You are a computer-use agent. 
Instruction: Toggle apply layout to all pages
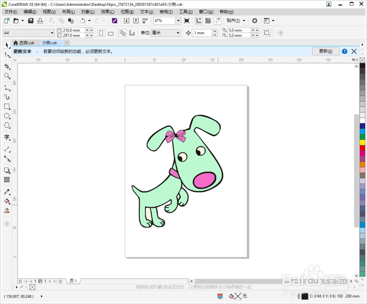click(x=123, y=33)
